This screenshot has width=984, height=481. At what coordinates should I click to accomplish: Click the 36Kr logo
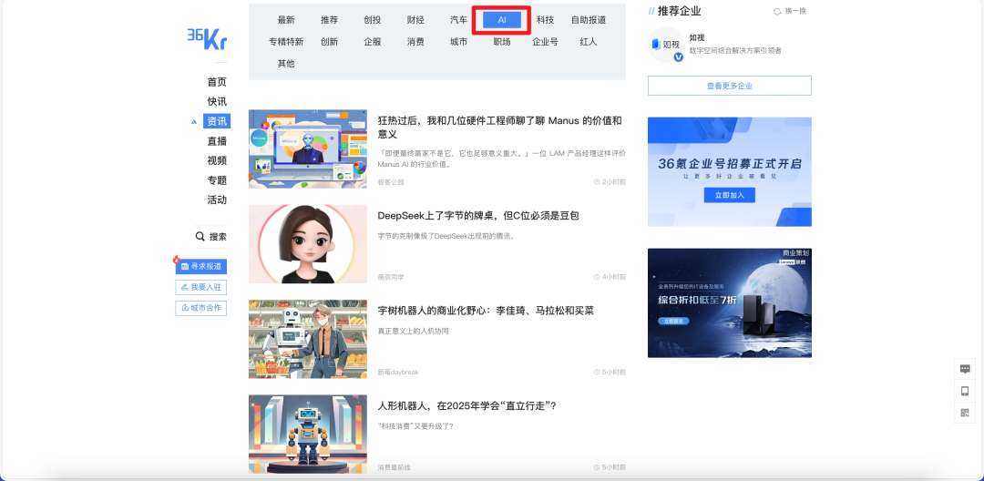pos(207,38)
